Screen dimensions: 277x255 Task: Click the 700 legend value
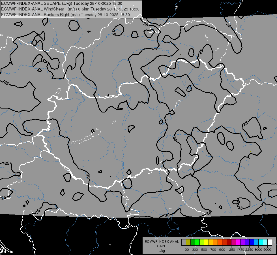pyautogui.click(x=213, y=250)
